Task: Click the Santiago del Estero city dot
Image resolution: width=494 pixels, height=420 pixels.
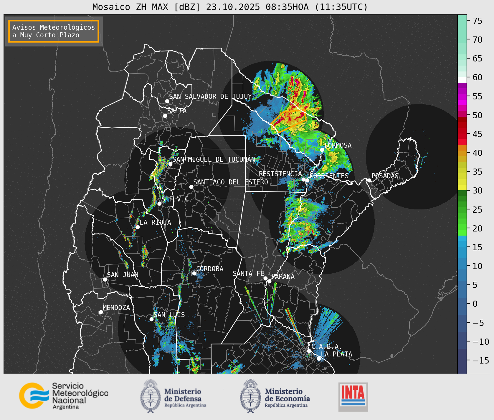Action: (191, 187)
